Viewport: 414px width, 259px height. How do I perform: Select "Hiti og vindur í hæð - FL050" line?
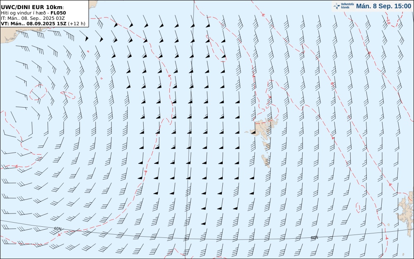click(x=33, y=13)
